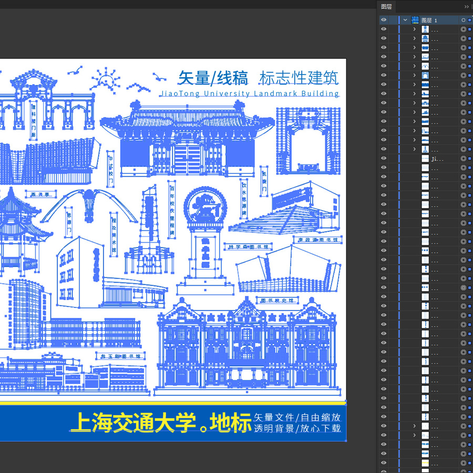Click the Ji... row thumbnail
Viewport: 473px width, 473px height.
coord(425,158)
